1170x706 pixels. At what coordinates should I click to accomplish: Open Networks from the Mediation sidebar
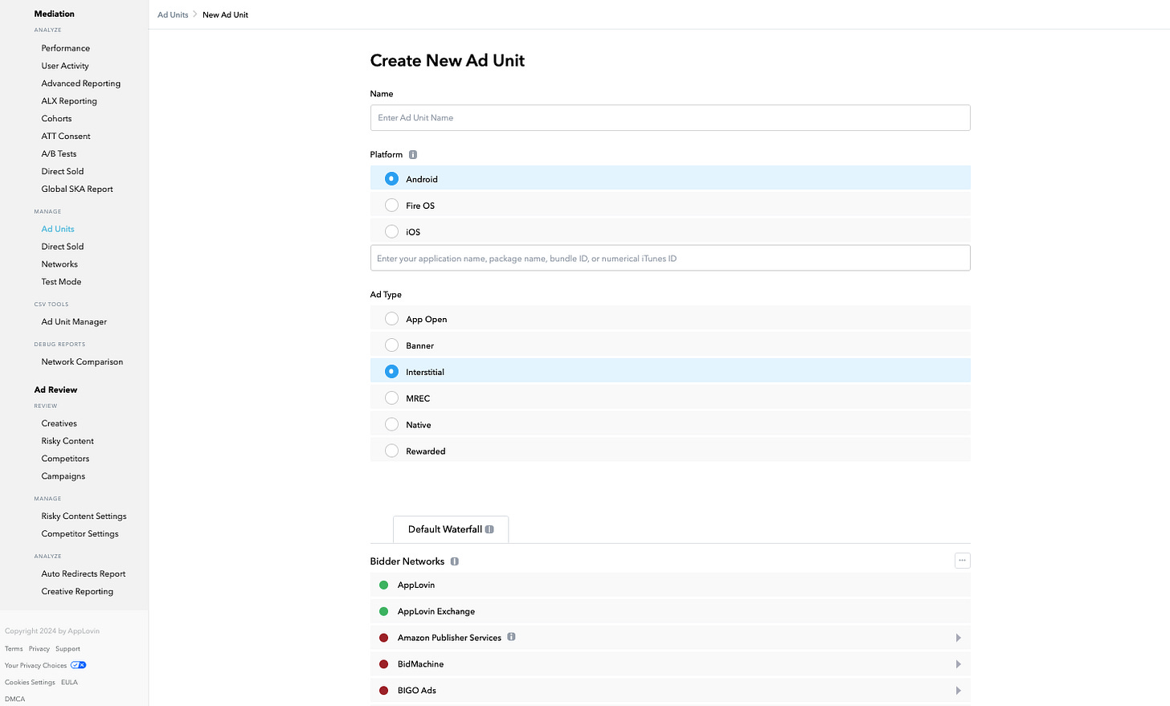click(59, 263)
